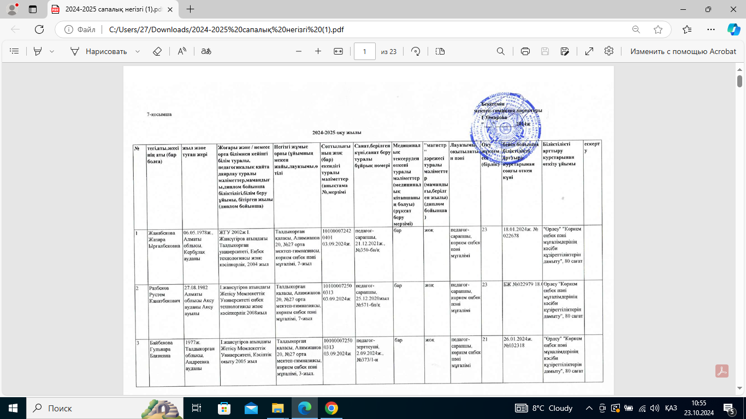
Task: Open the notification center
Action: tap(730, 408)
